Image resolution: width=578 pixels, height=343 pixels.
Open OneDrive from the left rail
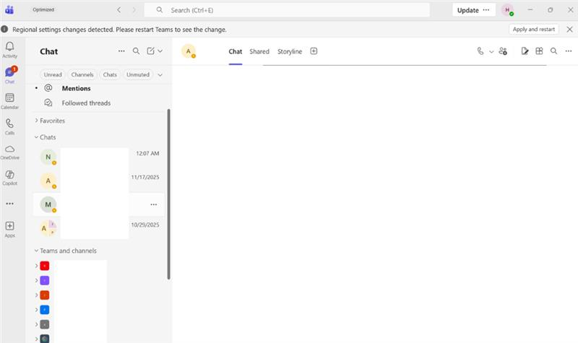pos(9,152)
